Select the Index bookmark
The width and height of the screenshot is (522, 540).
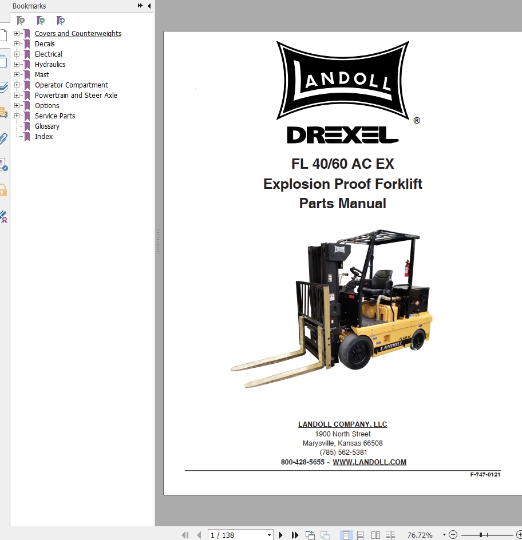[43, 137]
